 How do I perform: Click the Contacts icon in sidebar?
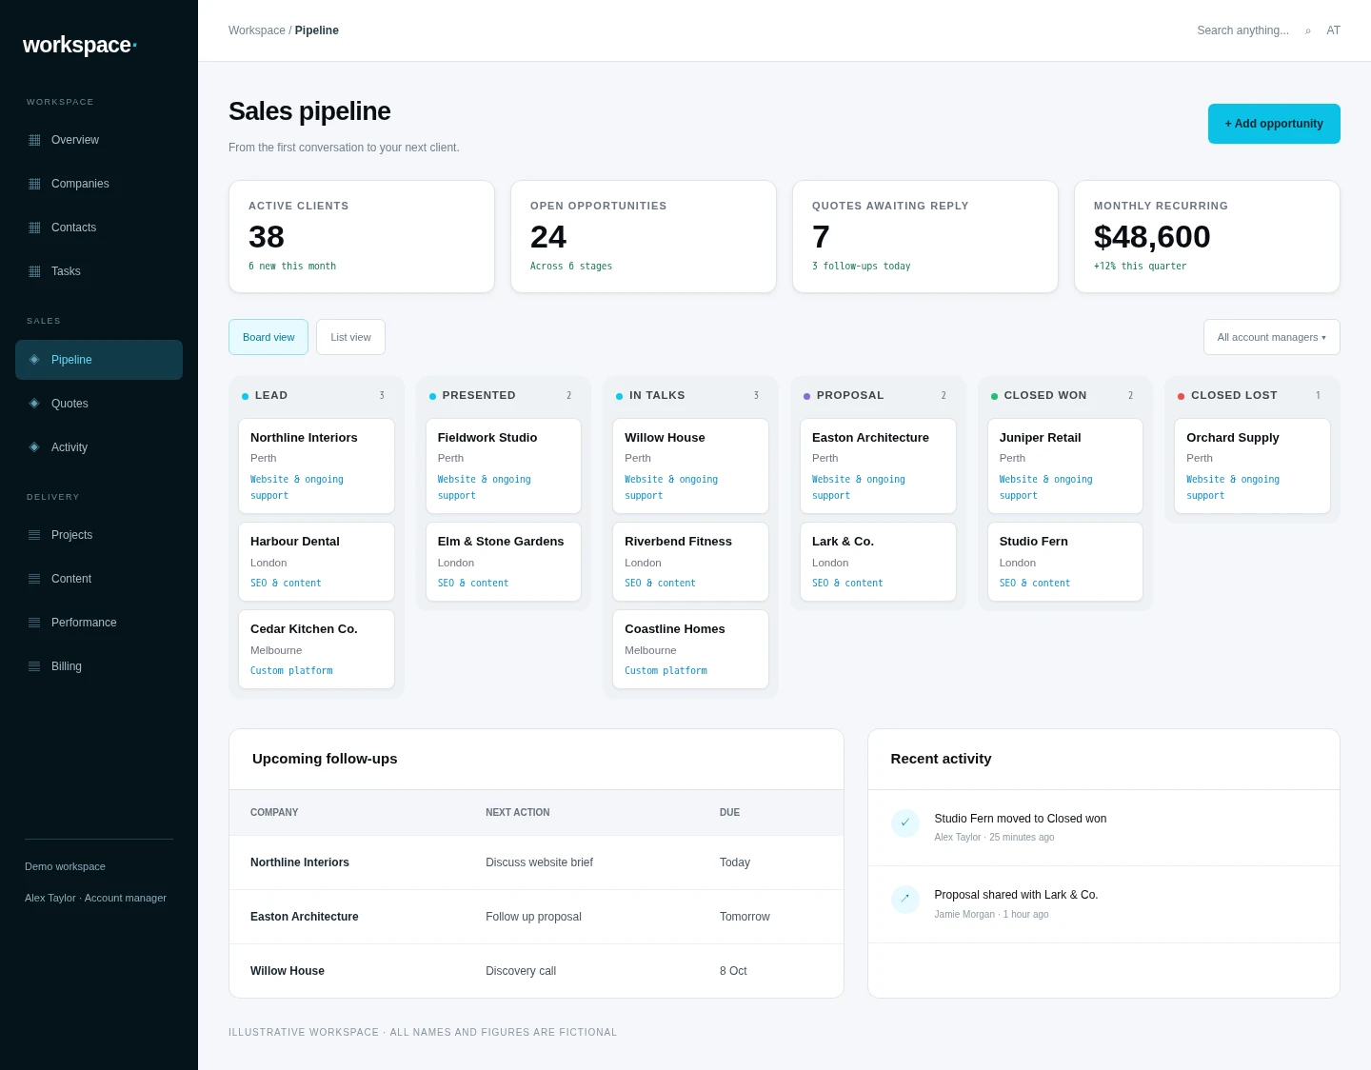click(x=34, y=228)
